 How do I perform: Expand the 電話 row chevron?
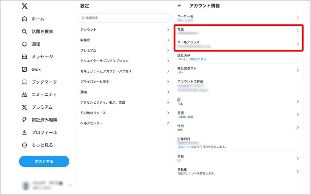[298, 31]
